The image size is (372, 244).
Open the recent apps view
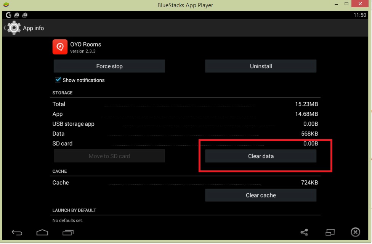[68, 232]
